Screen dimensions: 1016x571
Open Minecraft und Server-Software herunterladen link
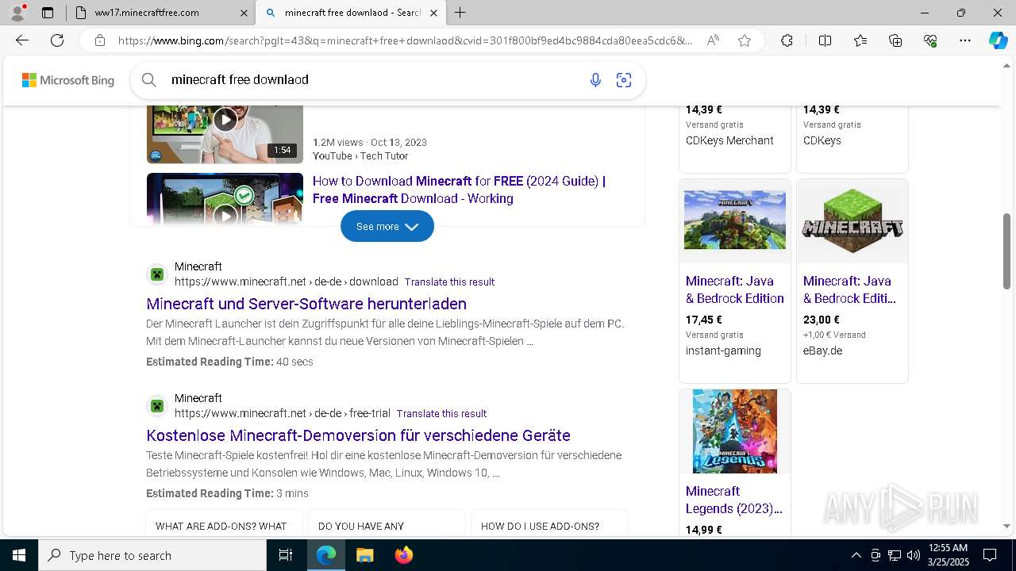click(x=306, y=304)
